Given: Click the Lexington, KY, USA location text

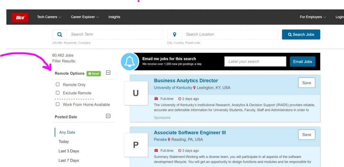Looking at the screenshot, I should point(213,88).
